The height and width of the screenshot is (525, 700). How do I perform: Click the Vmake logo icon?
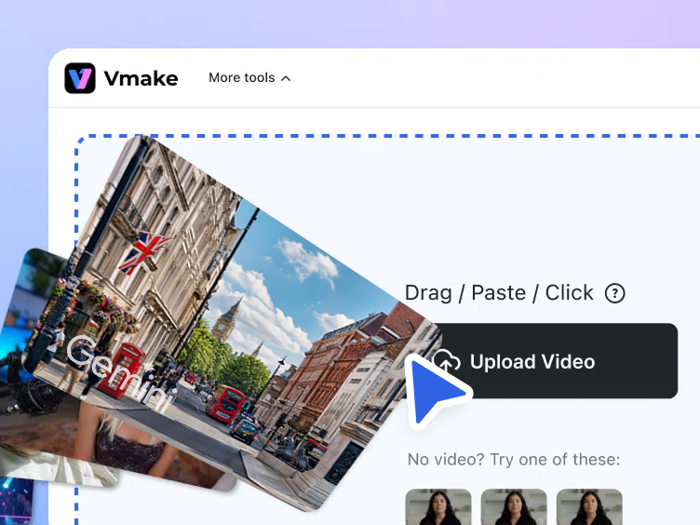80,78
